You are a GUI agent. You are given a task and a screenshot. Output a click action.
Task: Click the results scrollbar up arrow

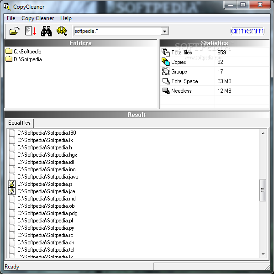click(263, 133)
